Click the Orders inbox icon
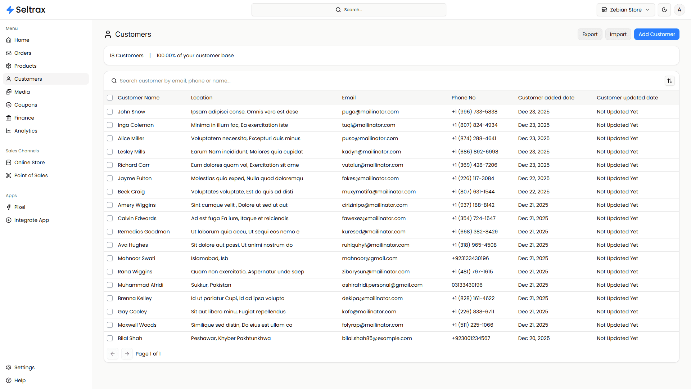This screenshot has height=389, width=691. [9, 53]
